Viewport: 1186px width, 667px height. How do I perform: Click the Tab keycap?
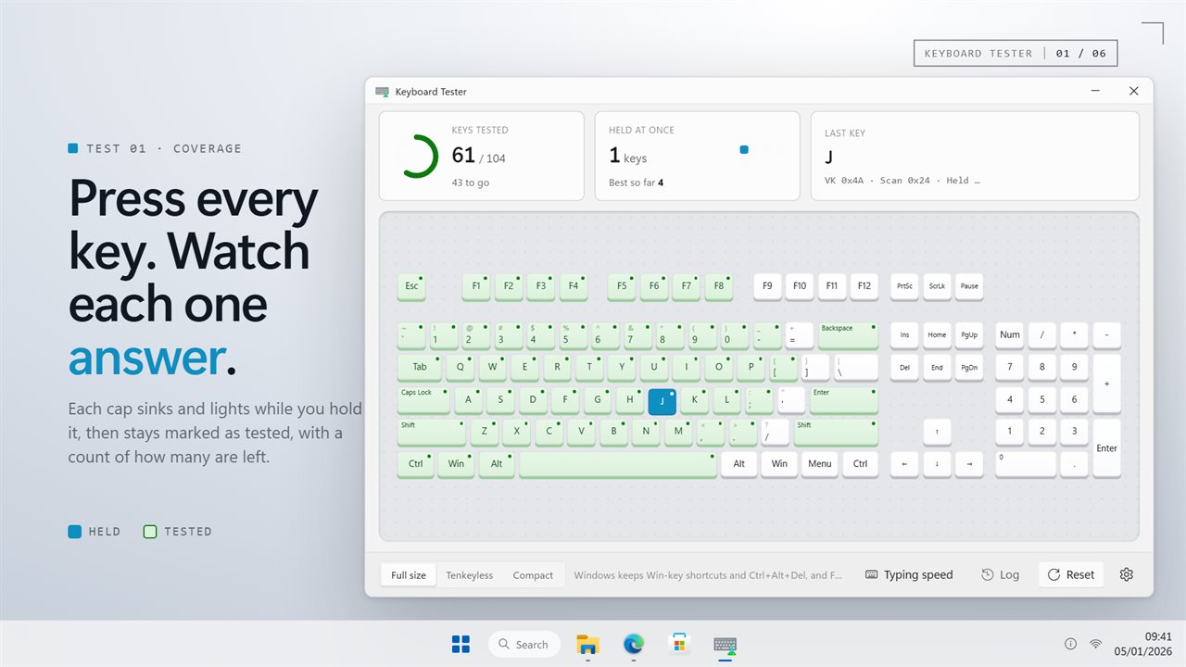420,368
